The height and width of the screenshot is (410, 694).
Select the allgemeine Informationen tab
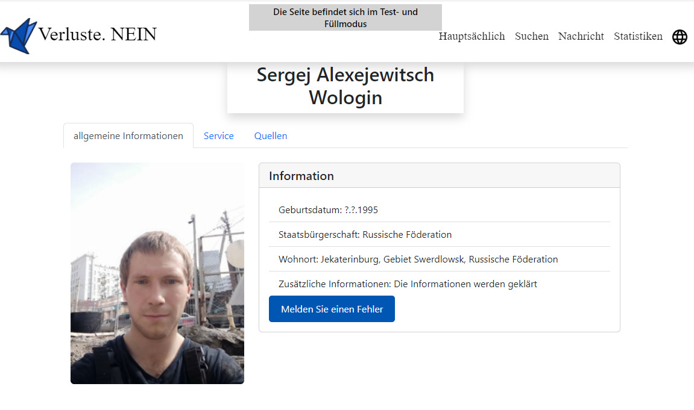[x=128, y=135]
